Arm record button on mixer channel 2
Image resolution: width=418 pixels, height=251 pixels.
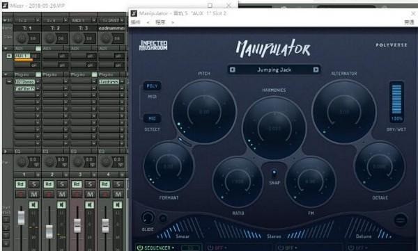(x=49, y=194)
